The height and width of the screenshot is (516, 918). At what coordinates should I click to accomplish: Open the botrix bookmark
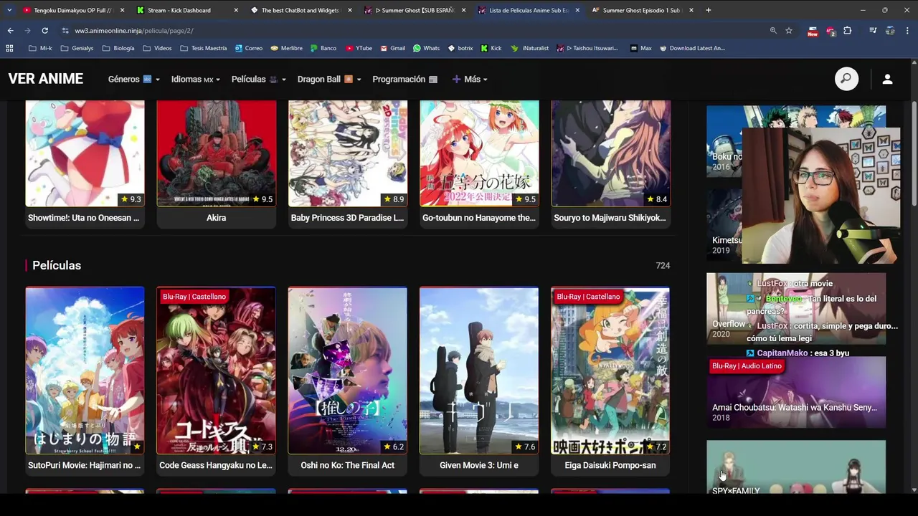coord(460,48)
